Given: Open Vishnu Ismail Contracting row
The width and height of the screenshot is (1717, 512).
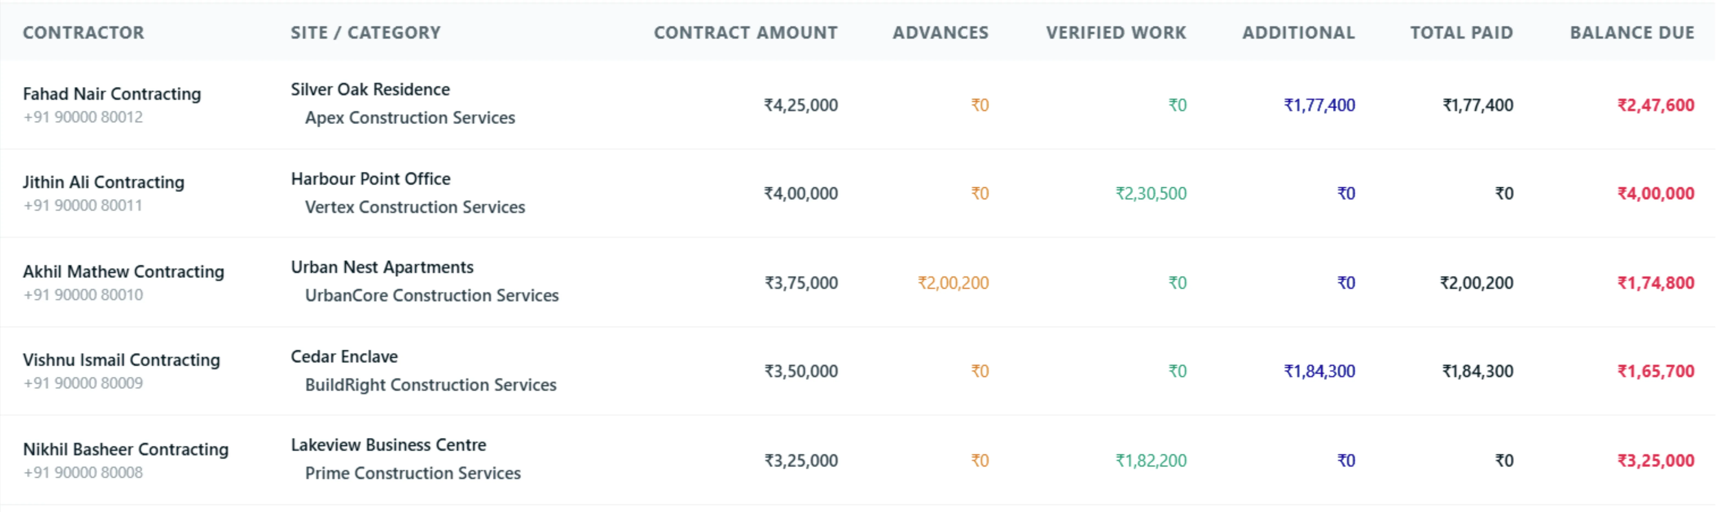Looking at the screenshot, I should point(858,371).
